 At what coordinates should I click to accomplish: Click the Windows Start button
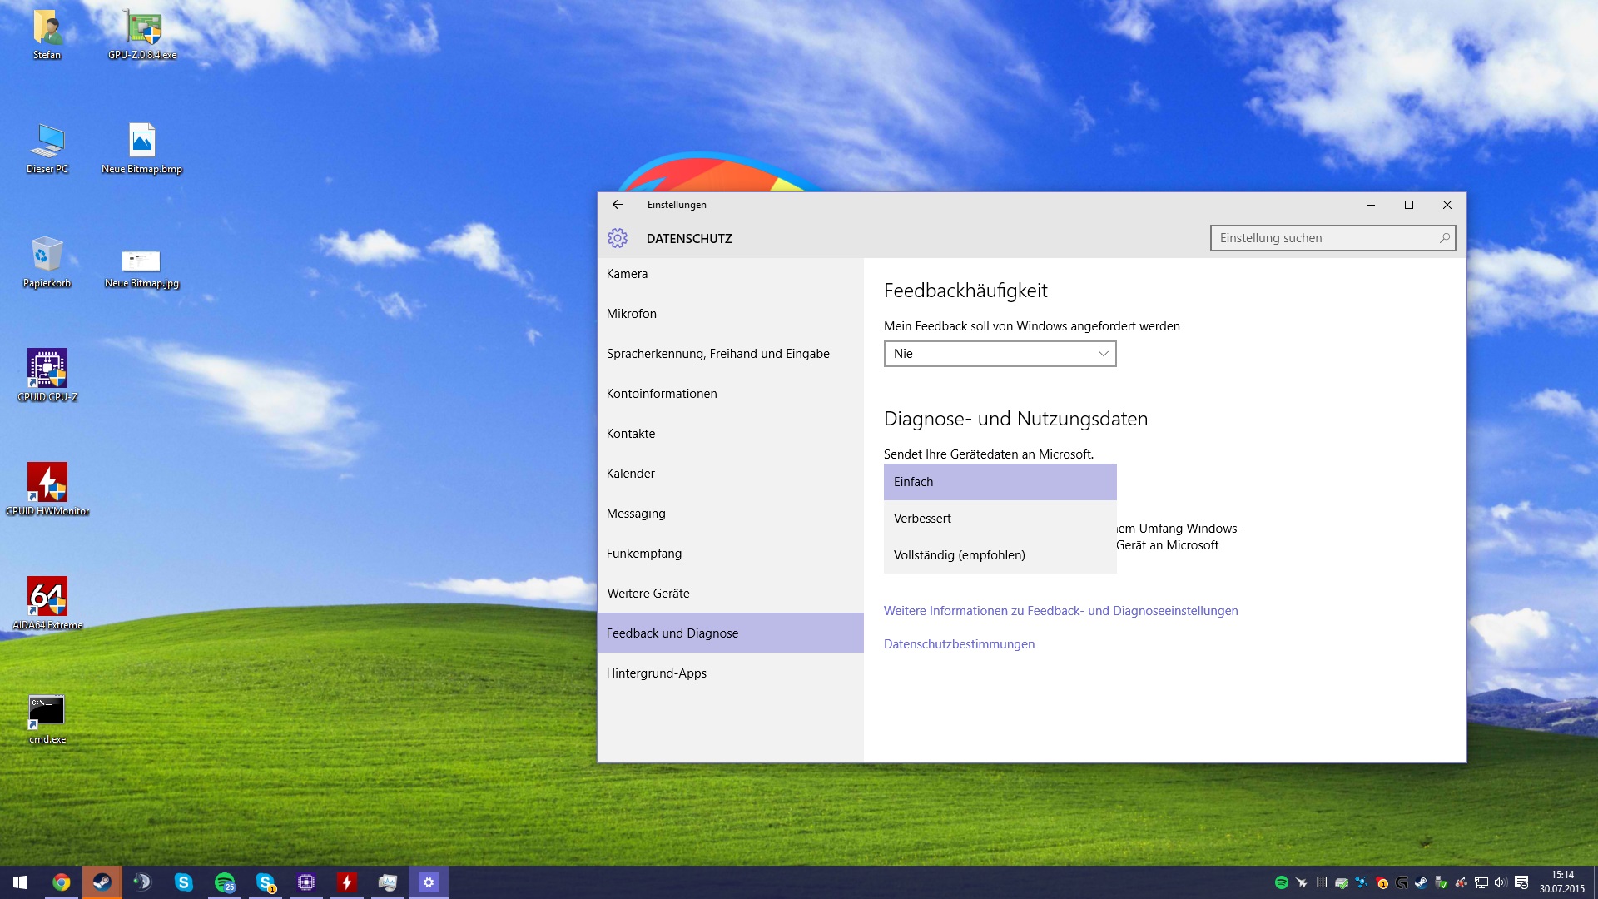tap(20, 882)
